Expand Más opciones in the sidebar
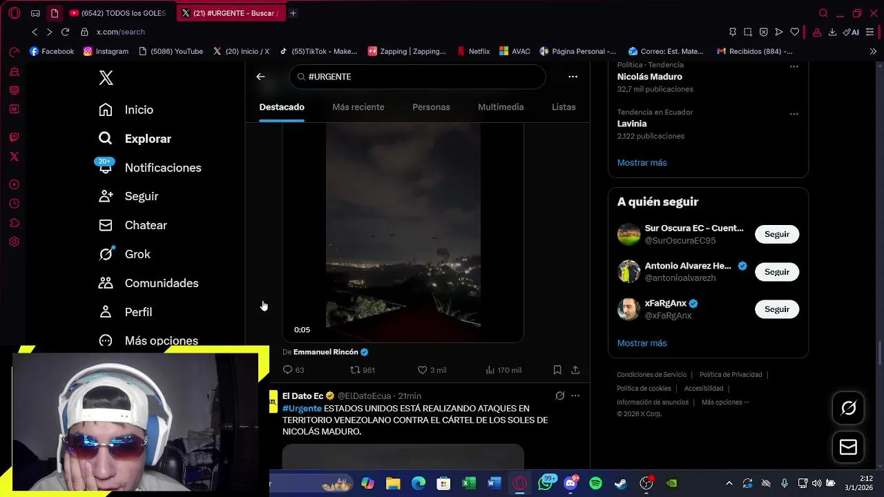The height and width of the screenshot is (497, 884). coord(148,340)
